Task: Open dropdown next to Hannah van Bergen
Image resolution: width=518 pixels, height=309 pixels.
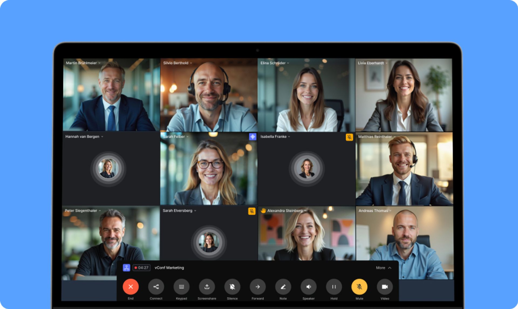Action: click(x=102, y=137)
